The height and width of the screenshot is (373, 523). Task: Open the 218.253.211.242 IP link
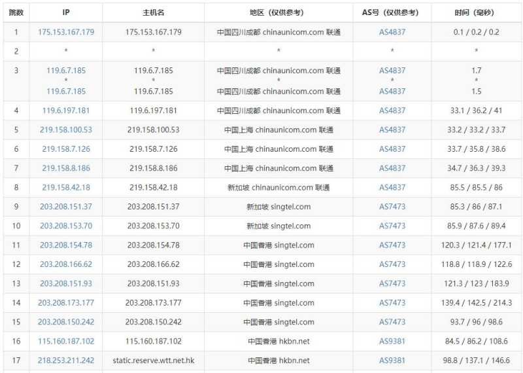tap(66, 361)
